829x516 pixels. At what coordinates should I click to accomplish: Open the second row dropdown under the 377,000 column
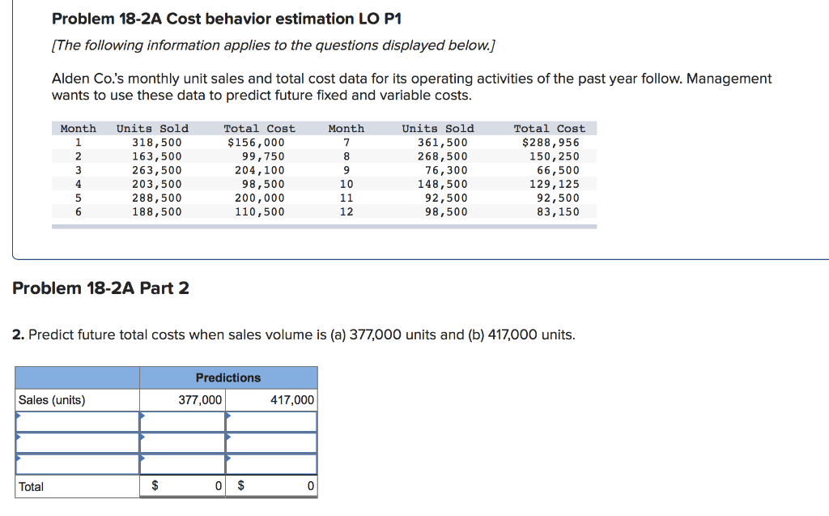[x=182, y=442]
